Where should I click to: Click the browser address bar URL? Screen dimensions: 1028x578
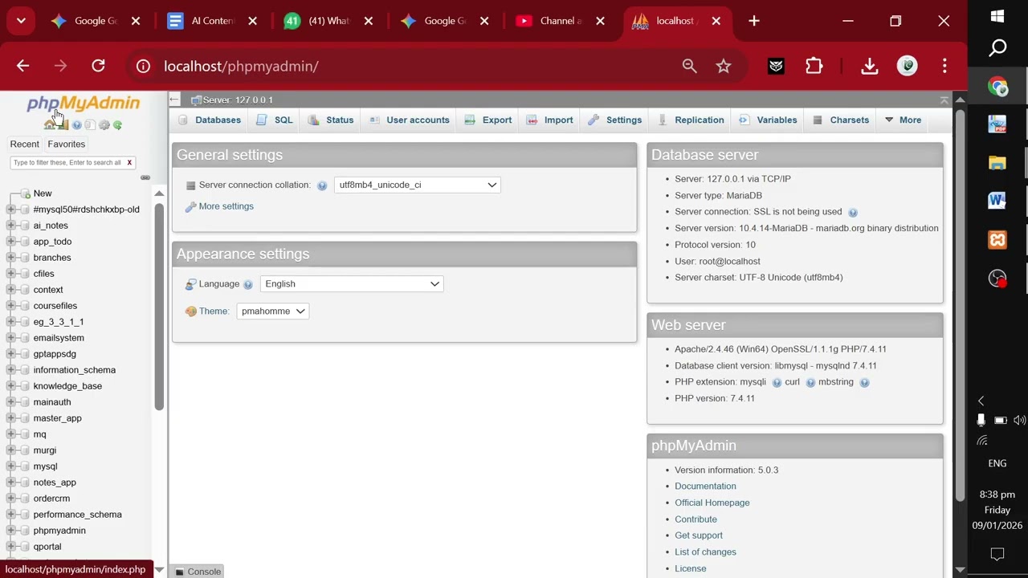click(241, 67)
